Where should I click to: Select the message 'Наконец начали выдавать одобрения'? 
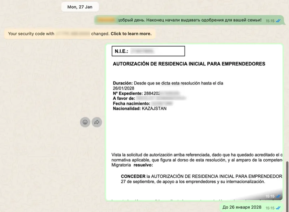[x=189, y=20]
